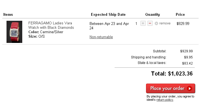Click the Color: Carmine/Silver text
The image size is (220, 111).
(x=46, y=32)
